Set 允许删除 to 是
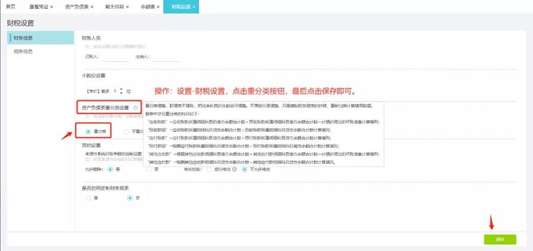The width and height of the screenshot is (533, 251). [x=110, y=169]
